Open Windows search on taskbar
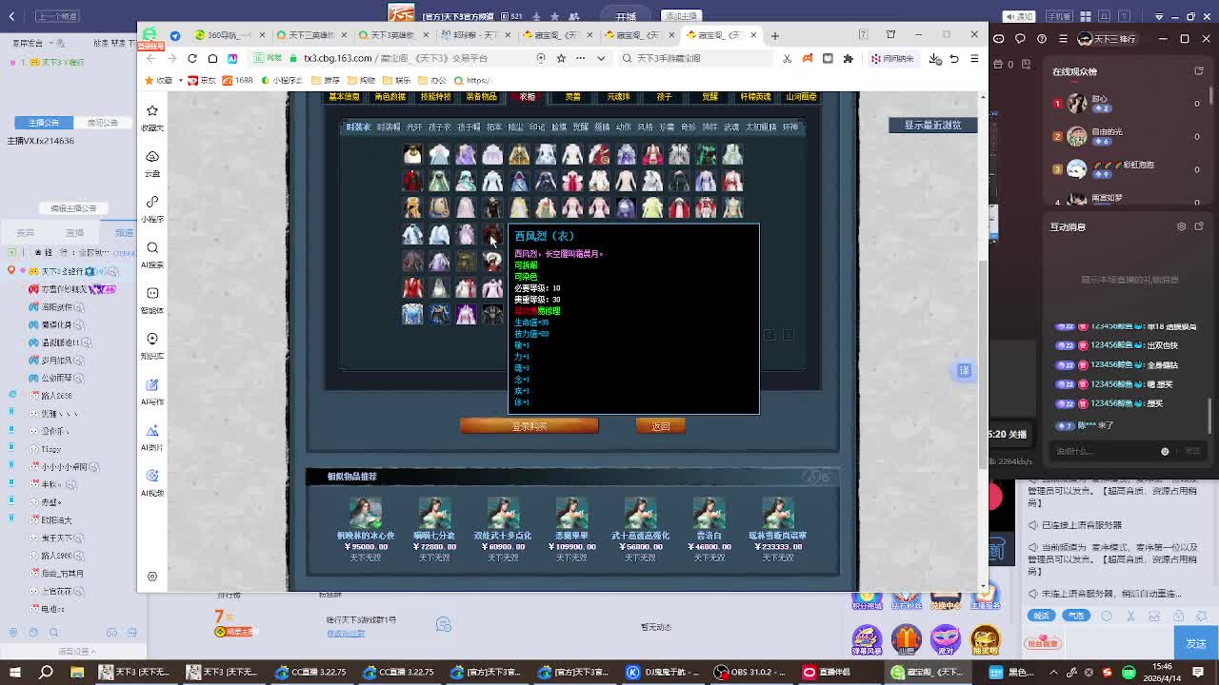The width and height of the screenshot is (1219, 685). click(x=46, y=673)
